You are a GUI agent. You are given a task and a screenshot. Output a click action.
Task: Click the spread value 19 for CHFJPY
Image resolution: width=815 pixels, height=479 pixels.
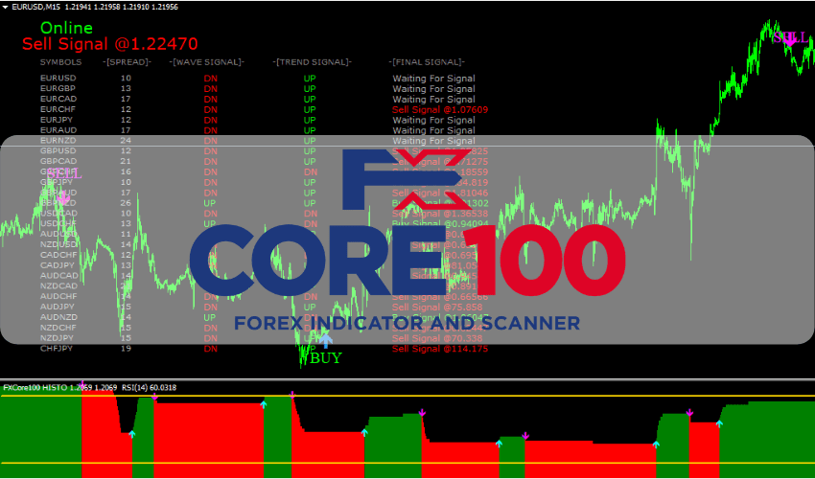[x=126, y=349]
